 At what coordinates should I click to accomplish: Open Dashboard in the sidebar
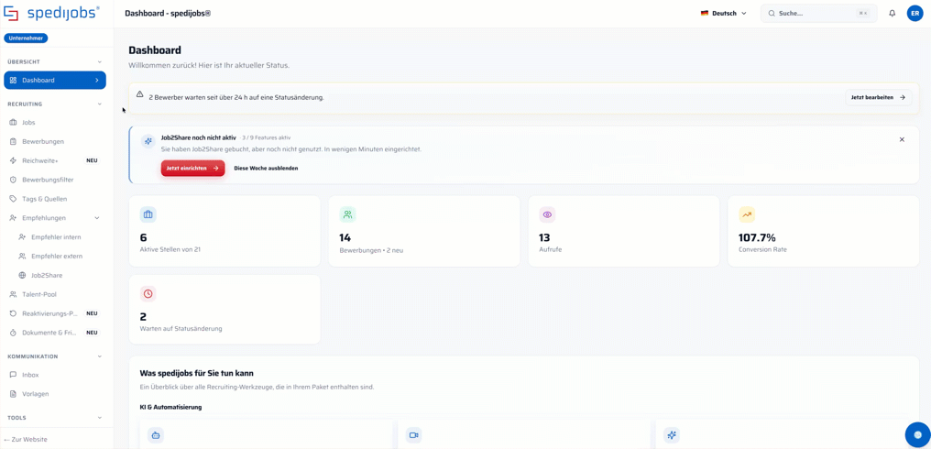pyautogui.click(x=55, y=81)
